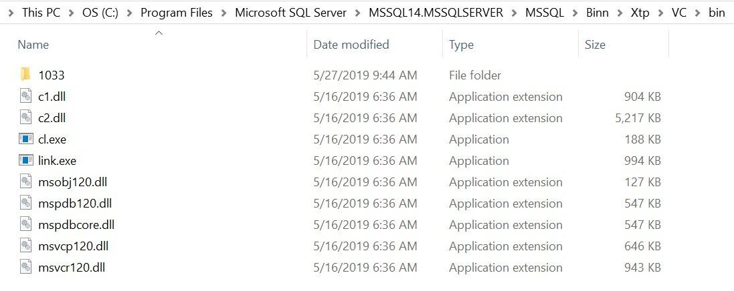Select the link.exe application icon
Image resolution: width=734 pixels, height=291 pixels.
(x=25, y=161)
